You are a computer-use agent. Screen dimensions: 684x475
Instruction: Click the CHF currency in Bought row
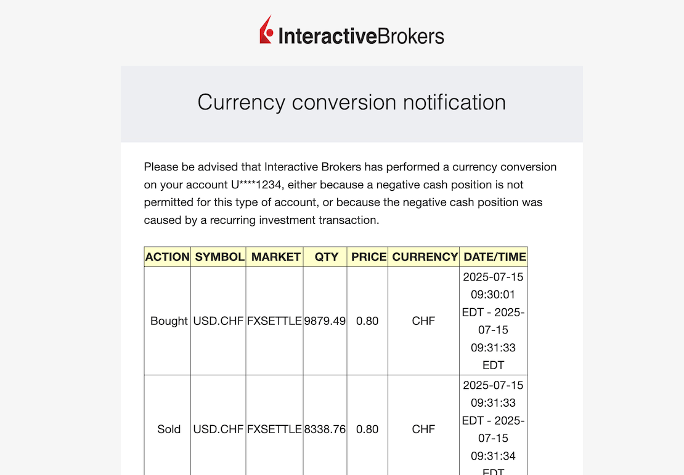tap(424, 321)
